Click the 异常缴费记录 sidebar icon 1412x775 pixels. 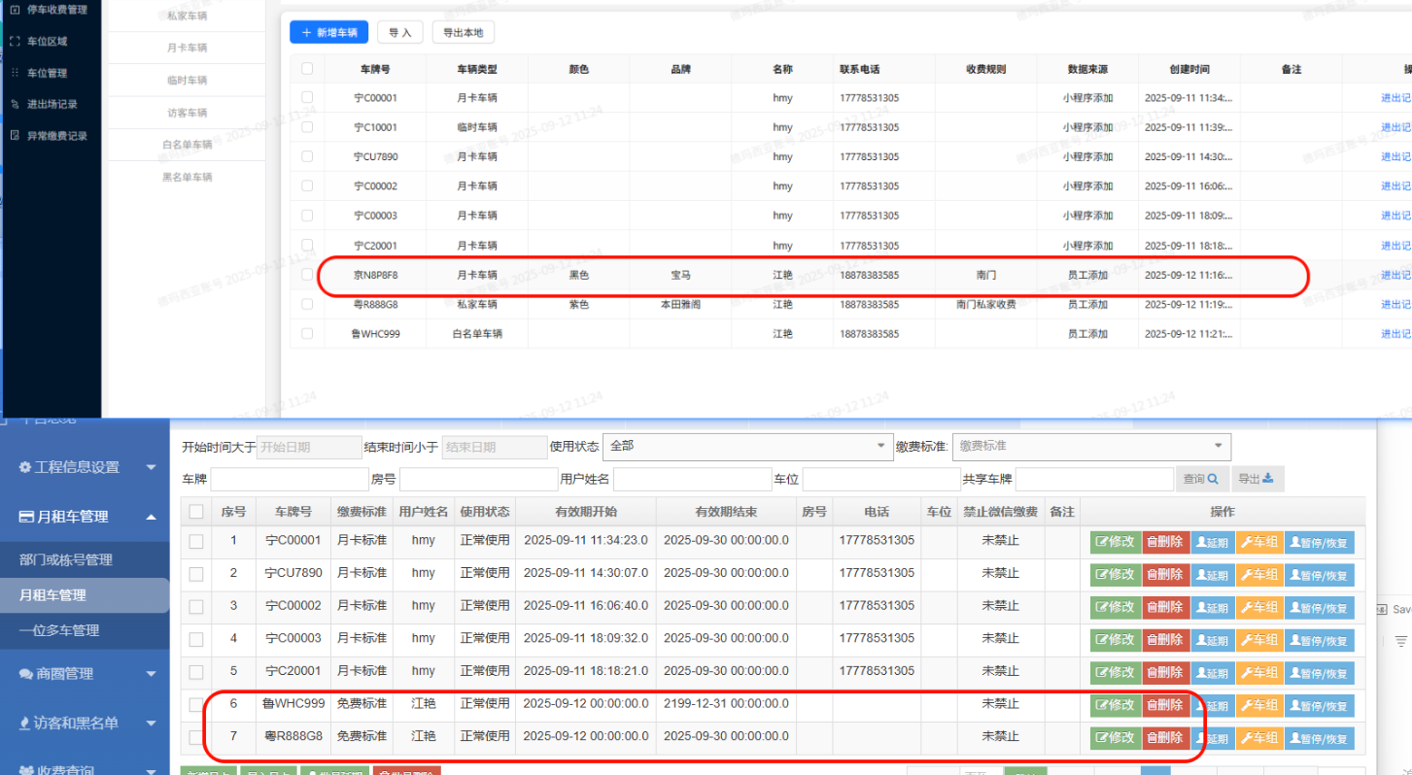click(15, 136)
